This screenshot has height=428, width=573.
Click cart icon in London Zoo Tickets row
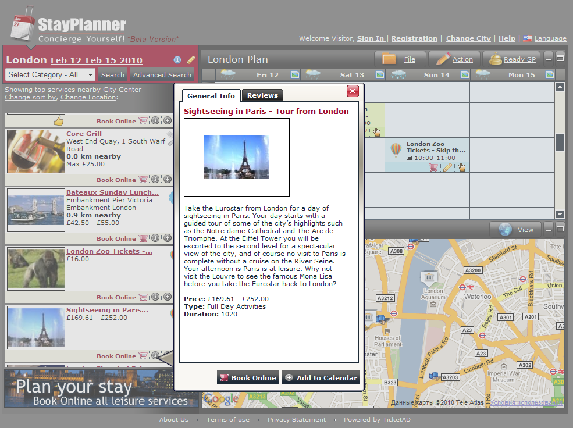point(143,297)
